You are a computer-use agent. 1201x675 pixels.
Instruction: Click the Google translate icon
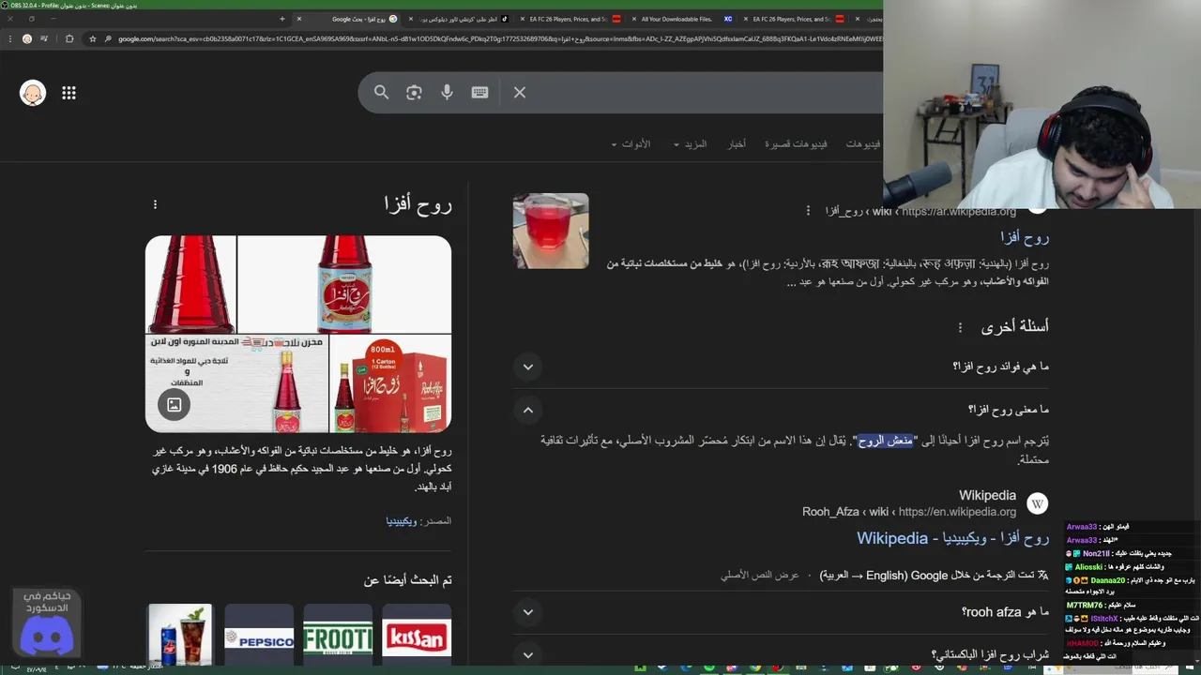1041,575
